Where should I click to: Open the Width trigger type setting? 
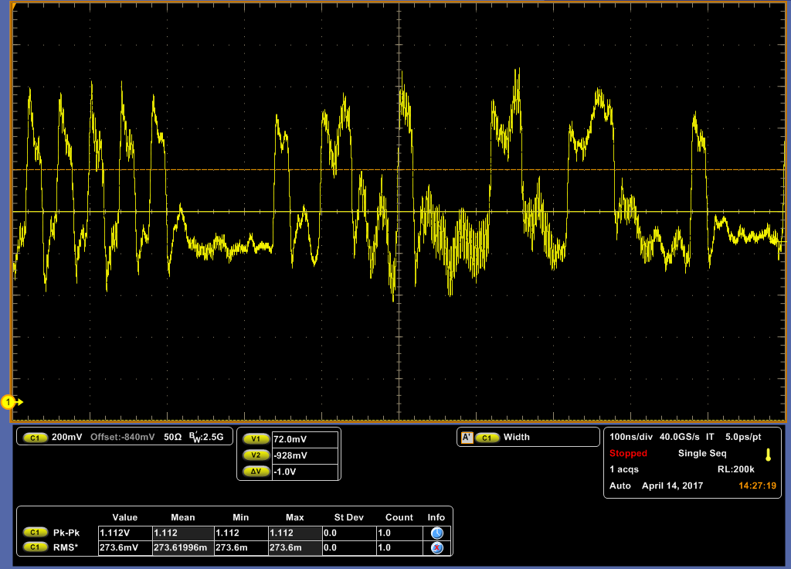point(517,438)
